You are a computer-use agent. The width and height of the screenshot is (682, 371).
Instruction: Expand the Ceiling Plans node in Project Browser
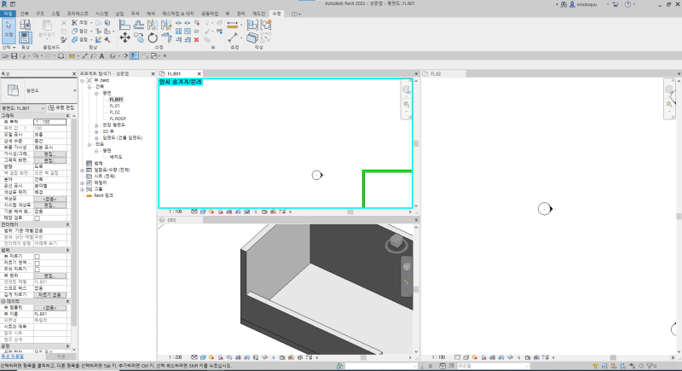point(96,125)
